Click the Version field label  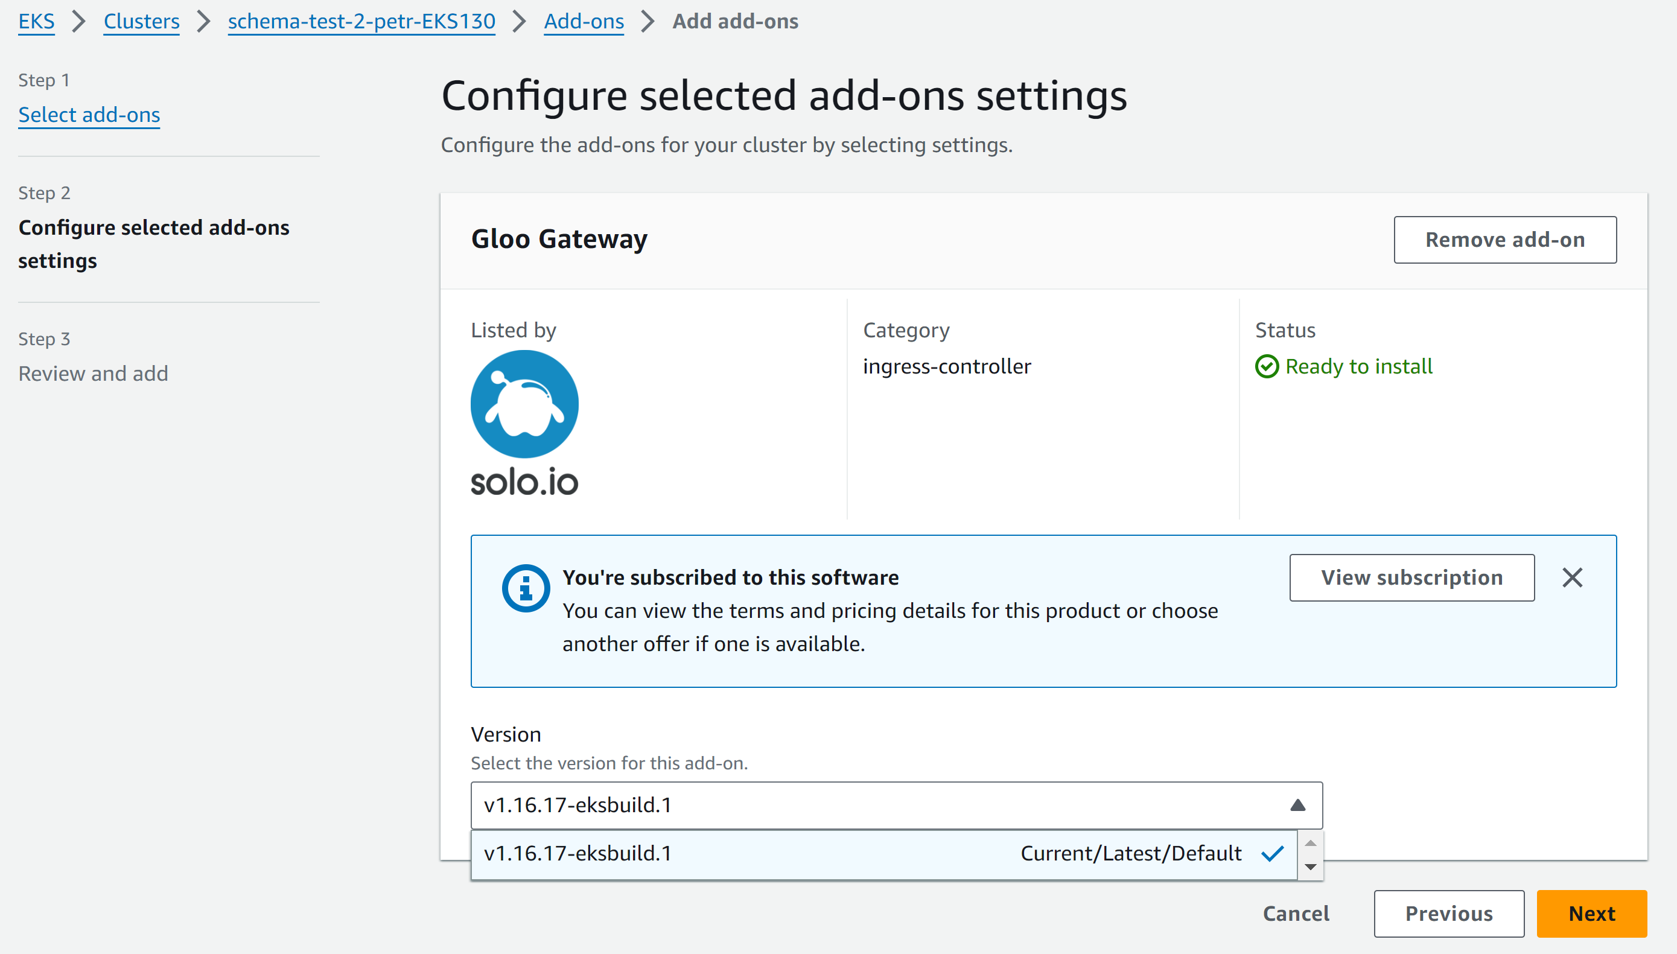click(506, 734)
